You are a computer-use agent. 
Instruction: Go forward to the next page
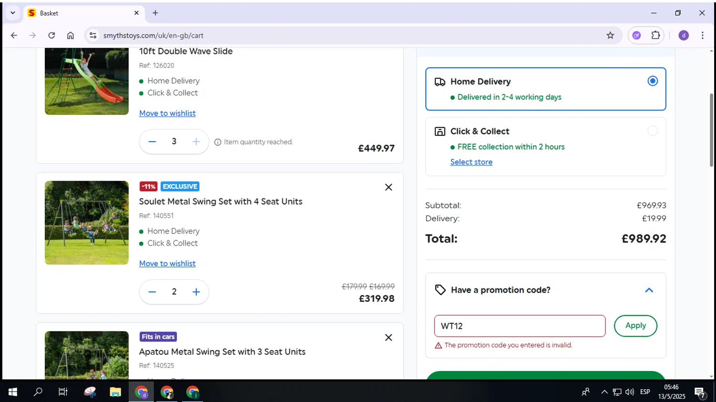(32, 35)
